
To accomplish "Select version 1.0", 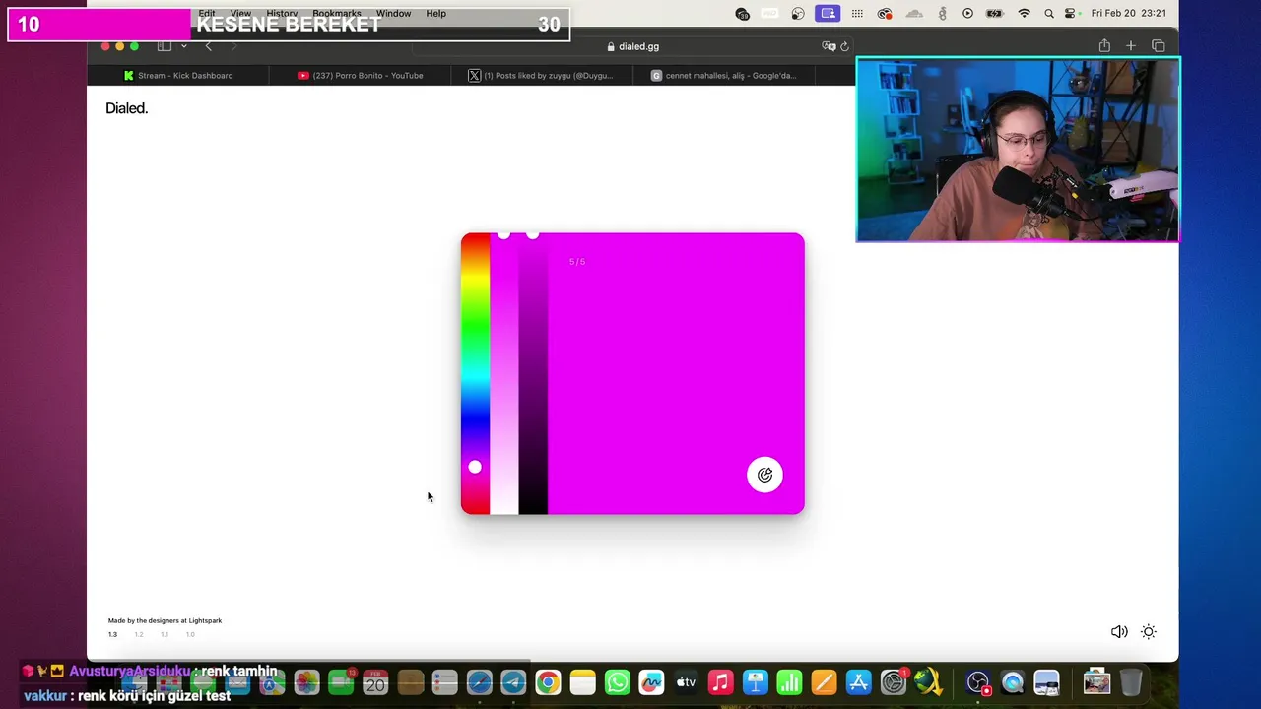I will coord(190,634).
